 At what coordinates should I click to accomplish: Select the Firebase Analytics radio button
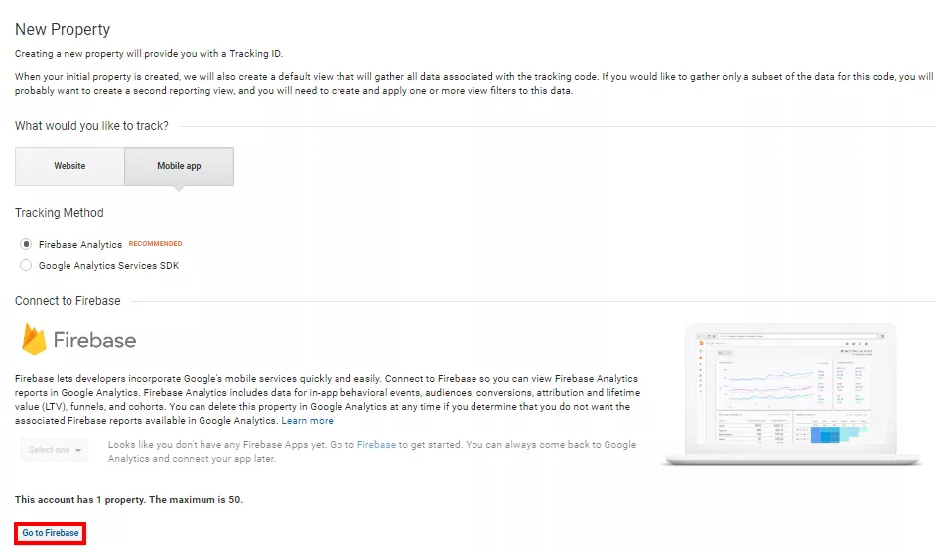click(26, 244)
